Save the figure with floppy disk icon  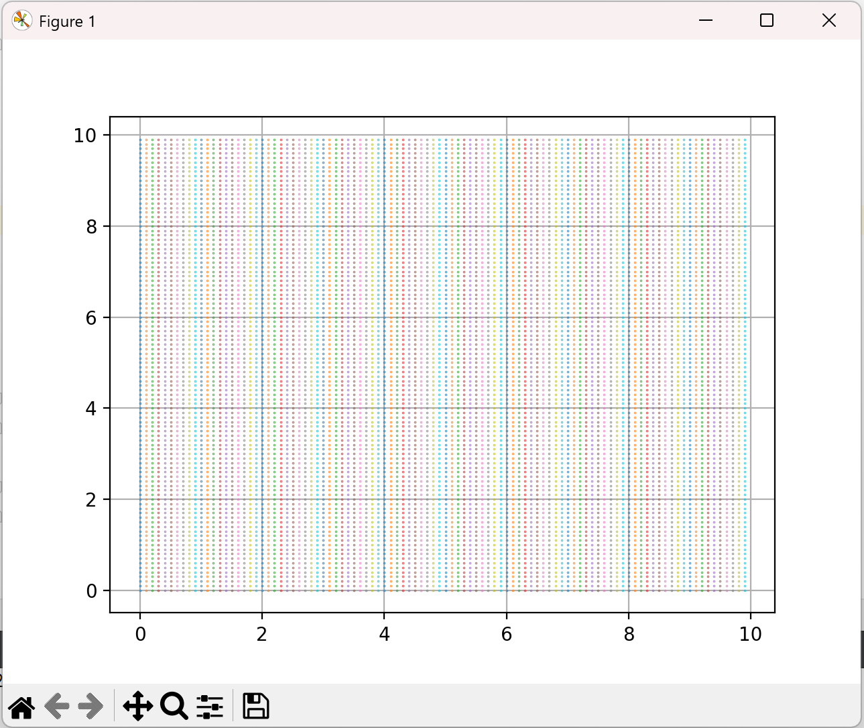coord(255,707)
